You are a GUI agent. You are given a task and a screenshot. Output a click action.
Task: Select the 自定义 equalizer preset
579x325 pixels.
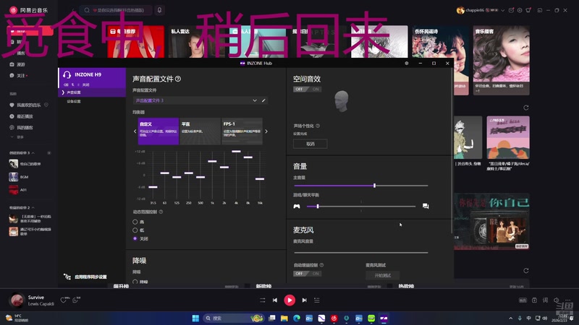point(159,131)
